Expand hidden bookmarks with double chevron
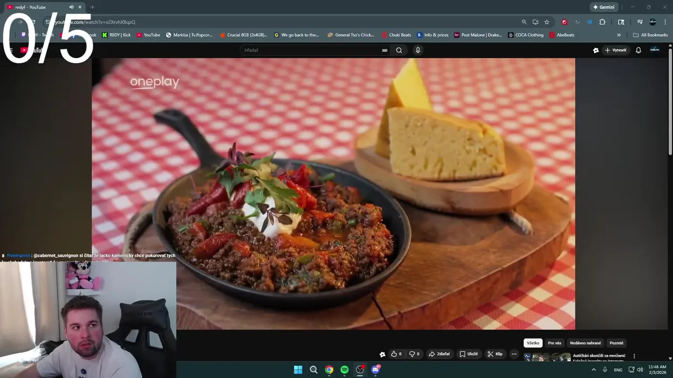 tap(619, 35)
